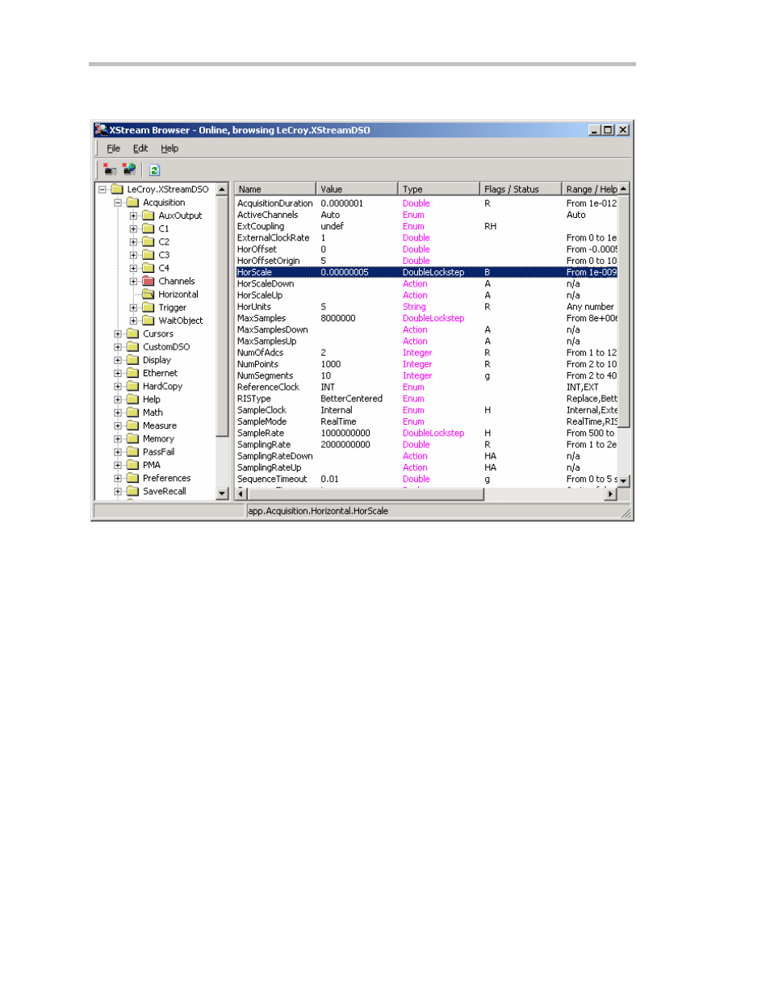Select the AcquisitionDuration row

click(426, 203)
